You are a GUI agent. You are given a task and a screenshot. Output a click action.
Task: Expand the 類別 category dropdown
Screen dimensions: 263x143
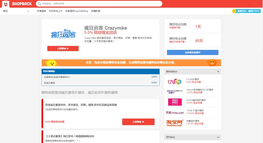pos(16,11)
